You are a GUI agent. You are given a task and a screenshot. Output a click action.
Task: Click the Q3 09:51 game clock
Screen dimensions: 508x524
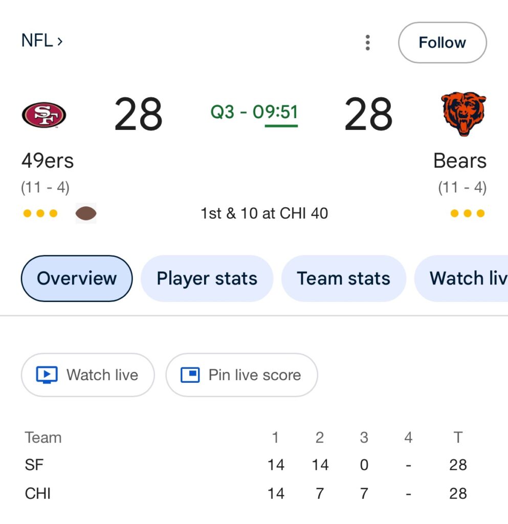(254, 112)
